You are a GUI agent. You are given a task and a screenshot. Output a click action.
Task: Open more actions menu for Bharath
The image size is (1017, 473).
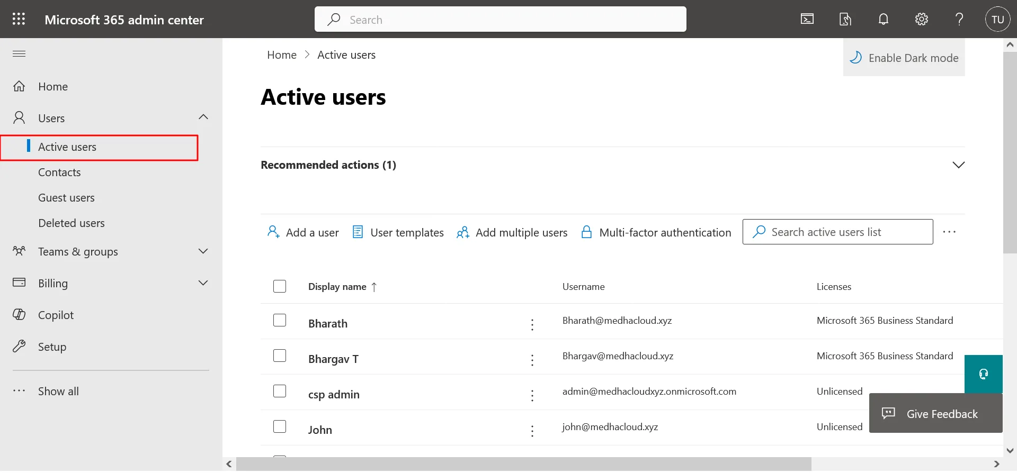point(532,324)
